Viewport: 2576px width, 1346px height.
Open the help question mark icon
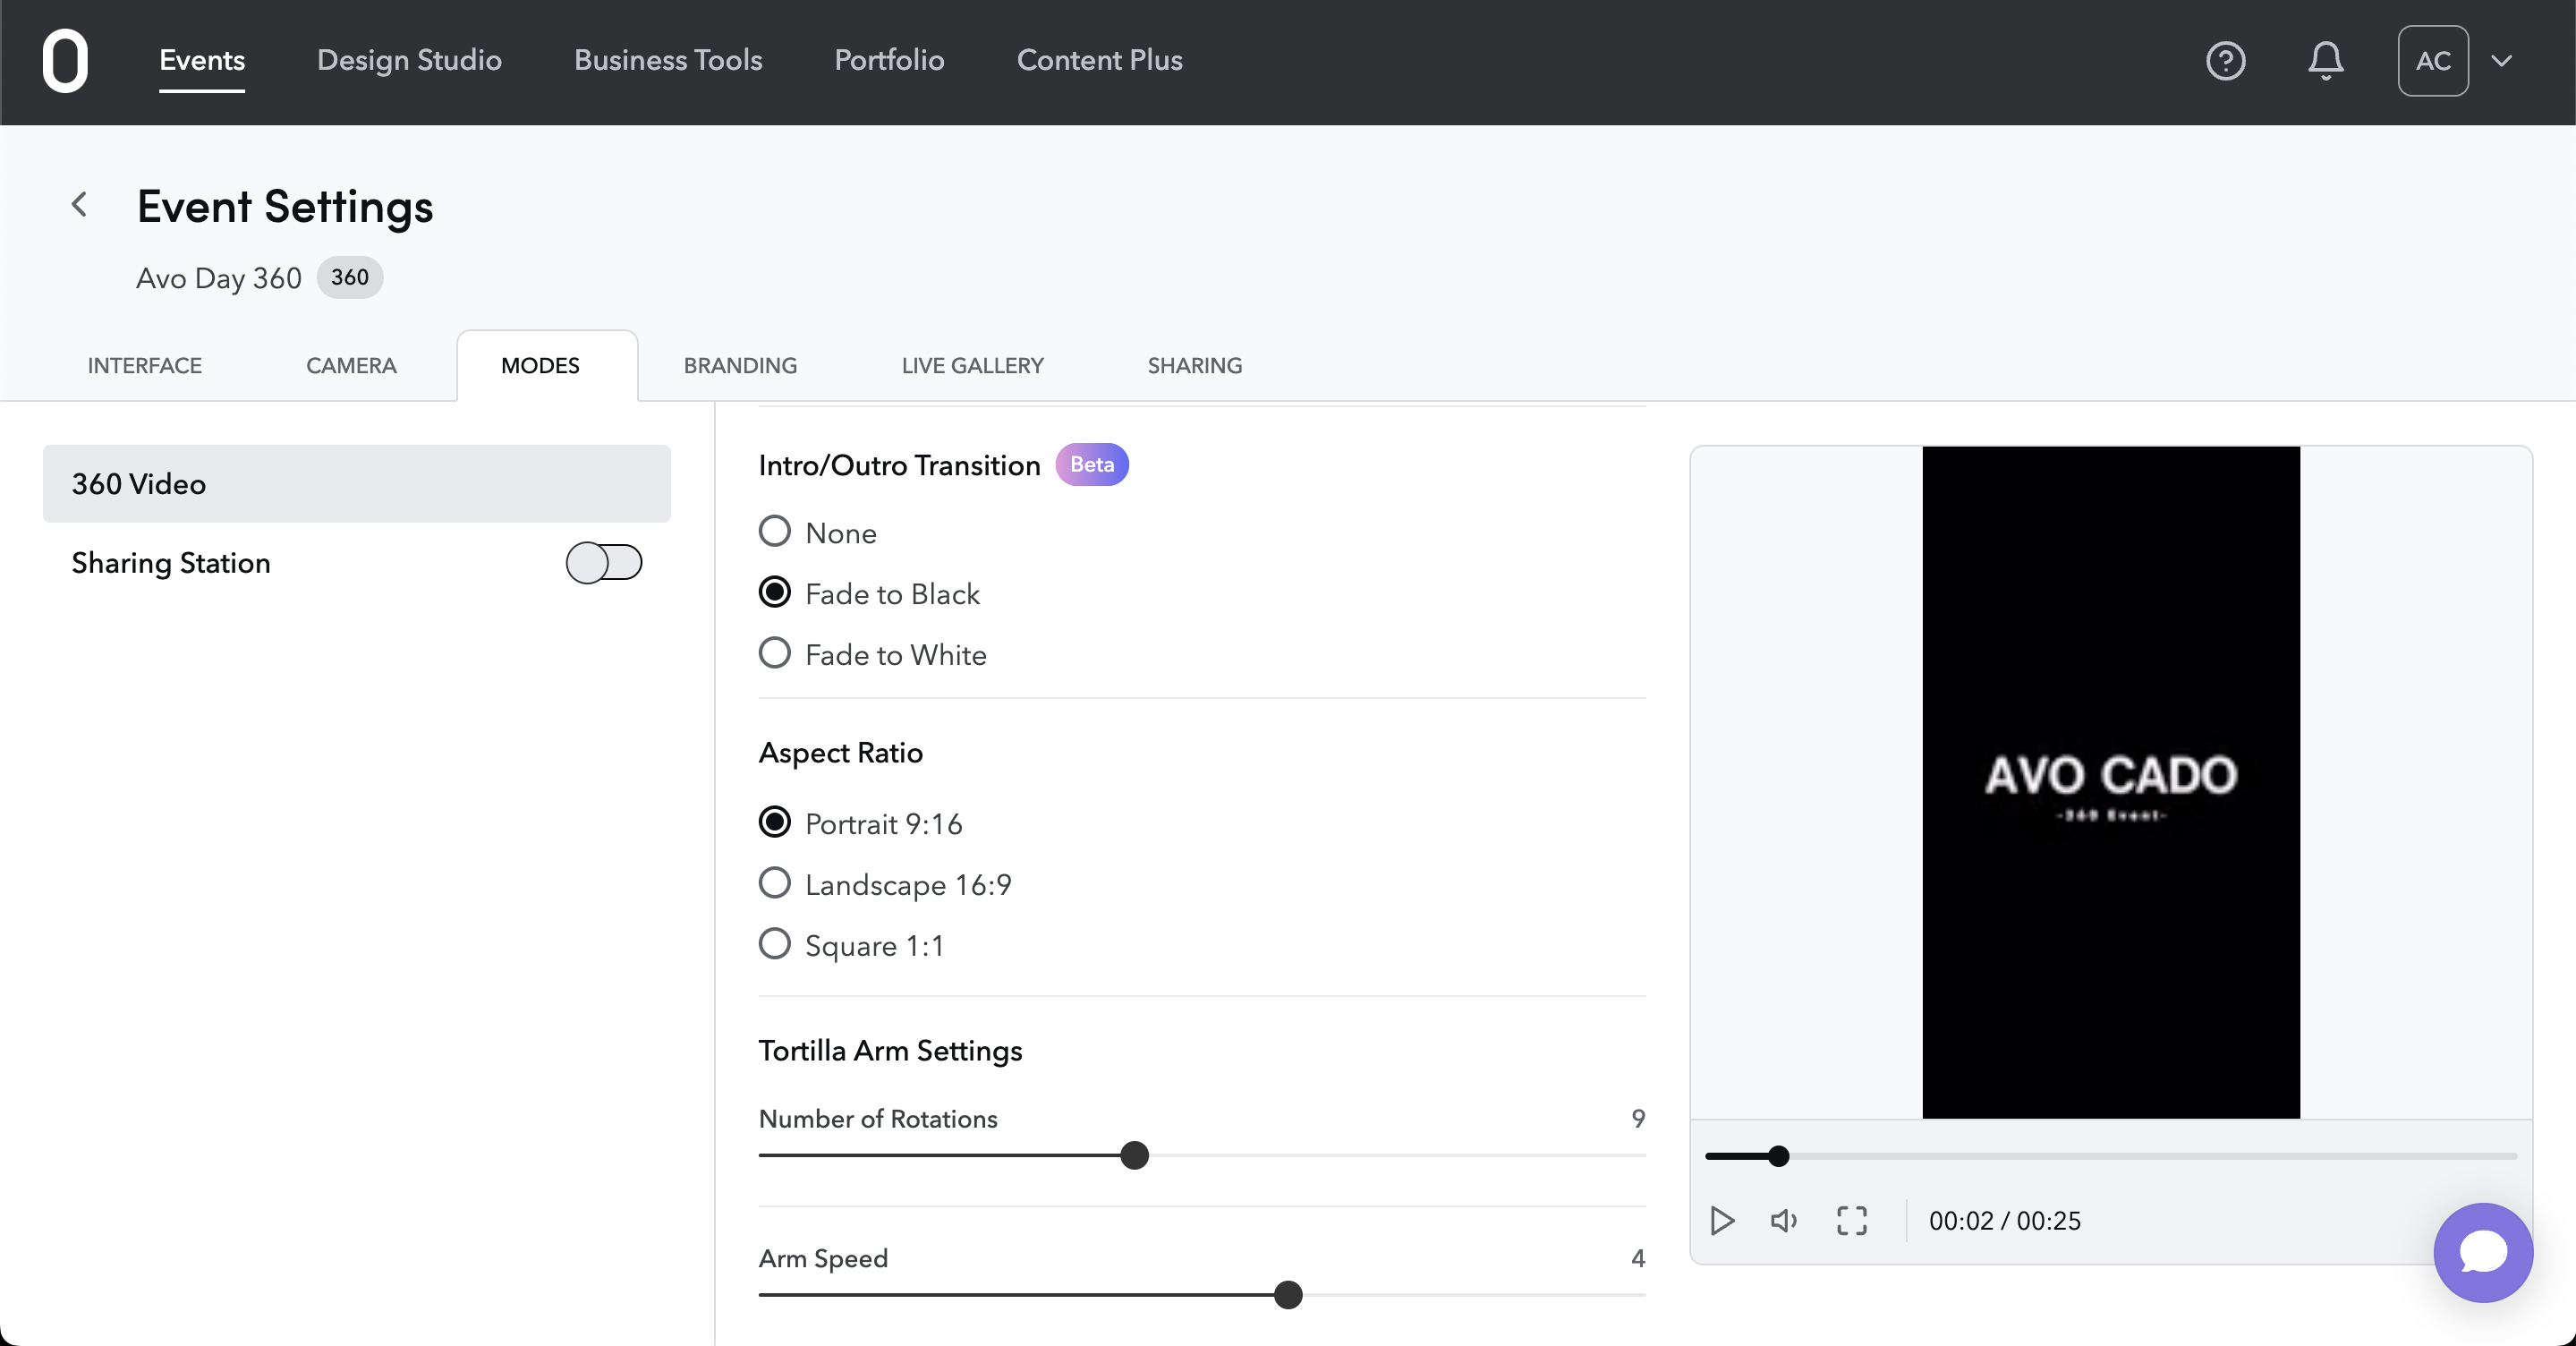[2225, 61]
